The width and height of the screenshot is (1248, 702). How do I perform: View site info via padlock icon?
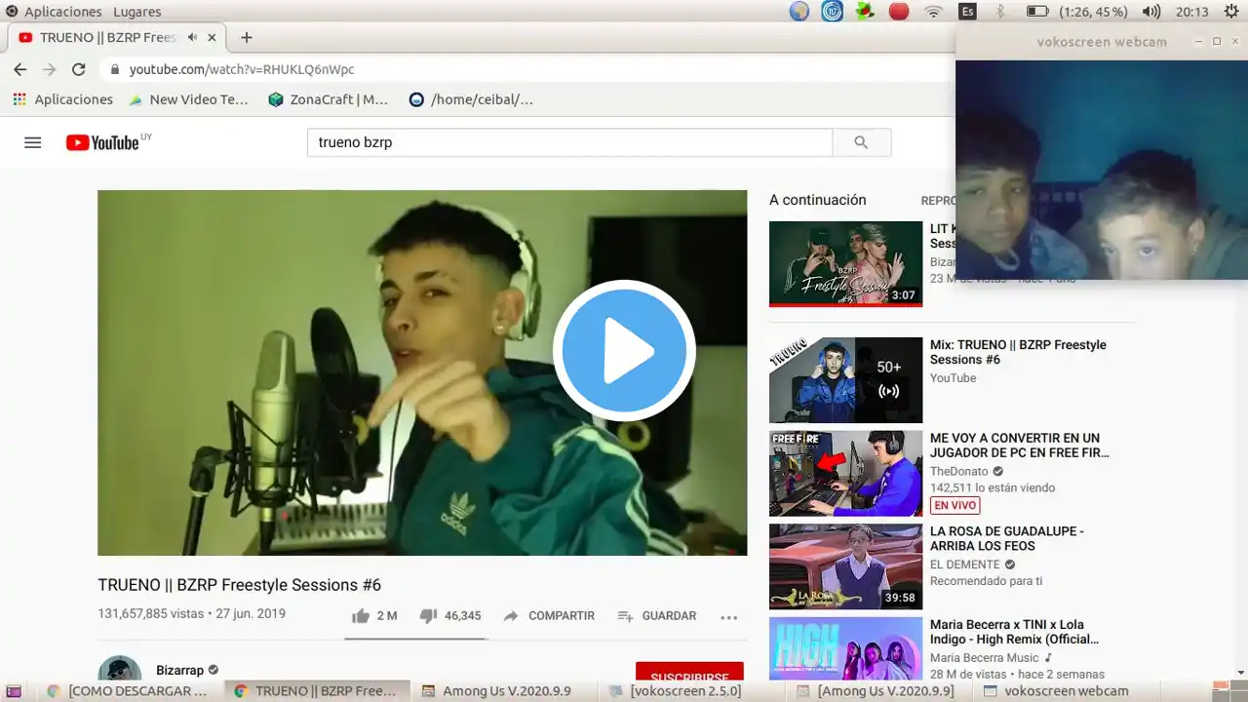pyautogui.click(x=115, y=69)
